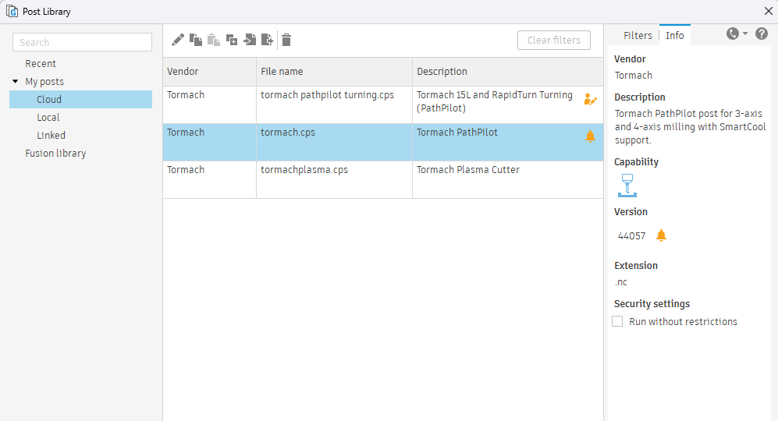This screenshot has width=778, height=421.
Task: Select the Linked folder
Action: click(x=51, y=136)
